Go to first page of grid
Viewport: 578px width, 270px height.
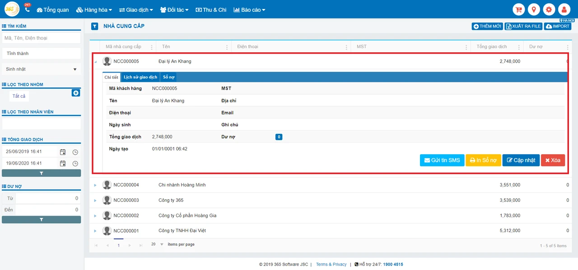pos(96,245)
